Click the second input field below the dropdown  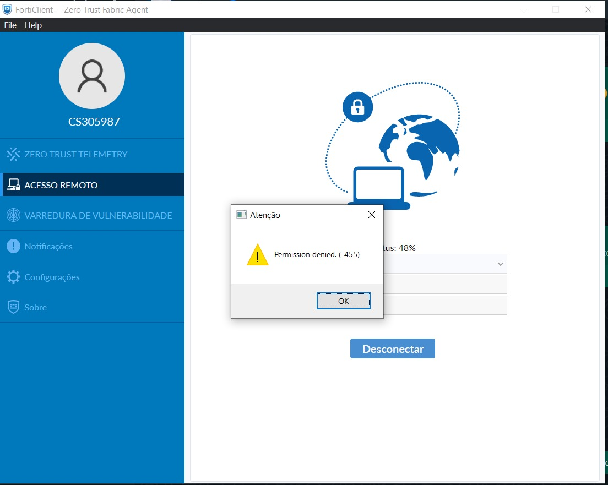pyautogui.click(x=445, y=285)
